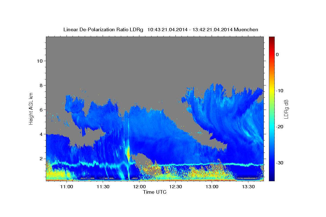The image size is (326, 217).
Task: Click the '12:00' time axis label
Action: tap(139, 187)
